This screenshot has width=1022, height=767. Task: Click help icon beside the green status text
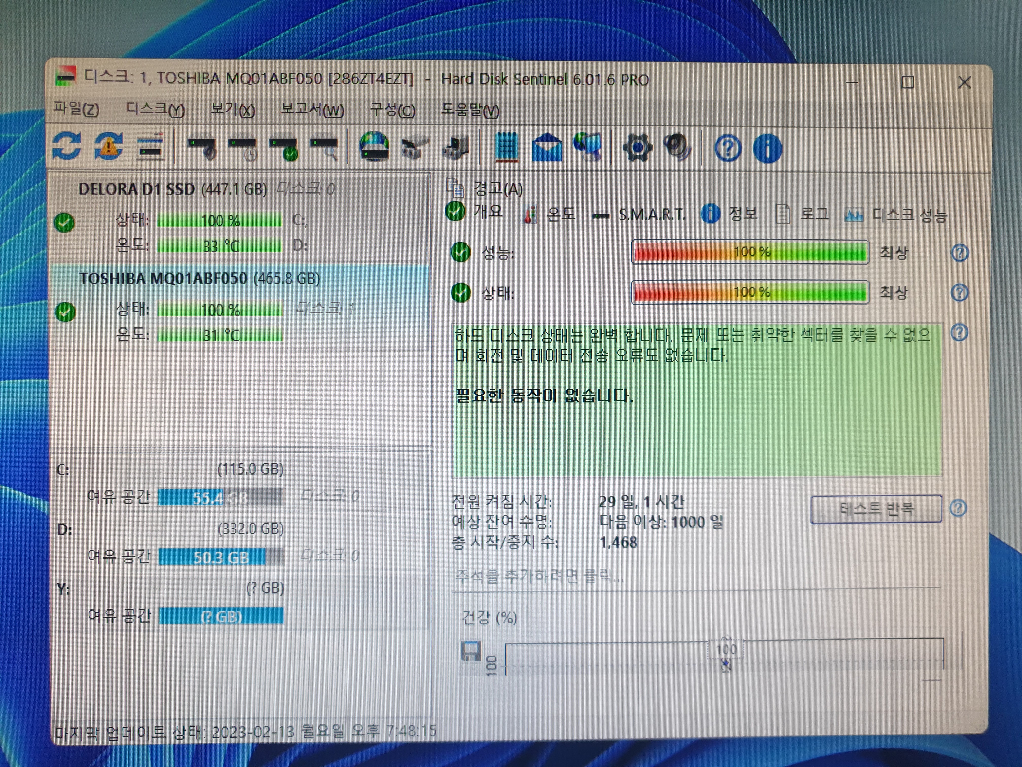coord(959,333)
